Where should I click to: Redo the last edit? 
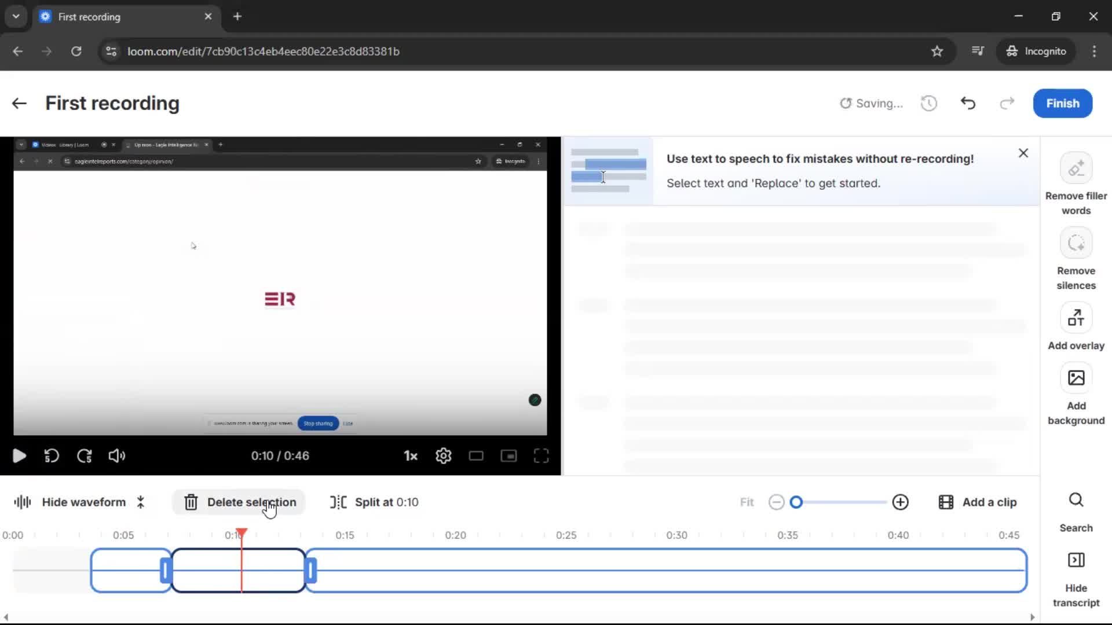[x=1007, y=103]
